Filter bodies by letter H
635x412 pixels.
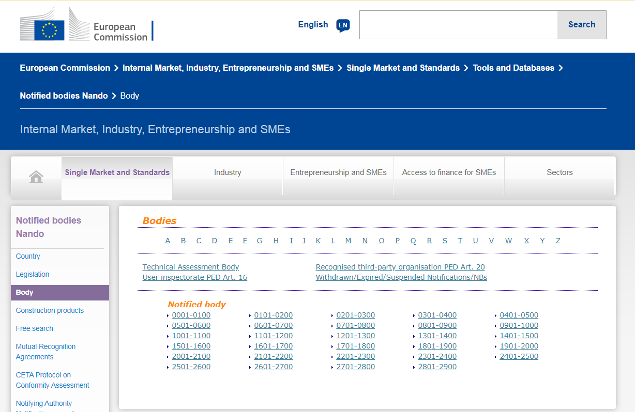(276, 241)
